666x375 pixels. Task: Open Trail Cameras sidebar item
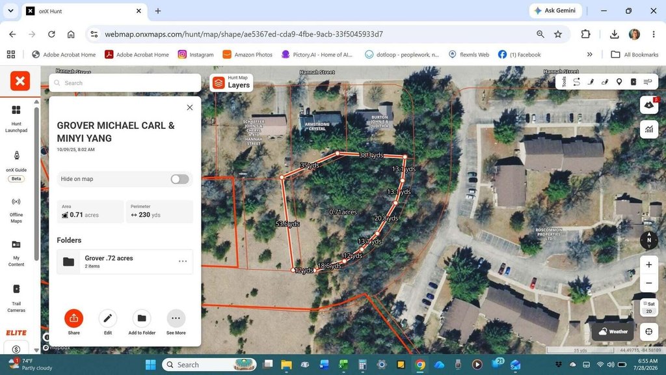click(x=16, y=298)
